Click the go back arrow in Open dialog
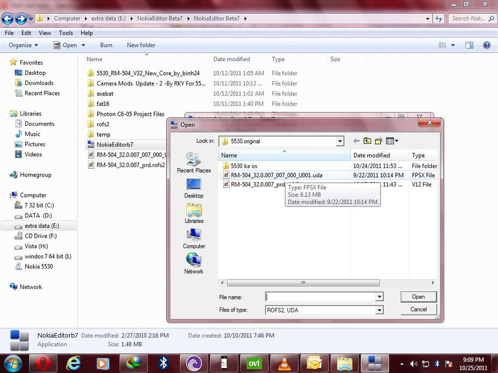This screenshot has width=498, height=373. point(357,141)
